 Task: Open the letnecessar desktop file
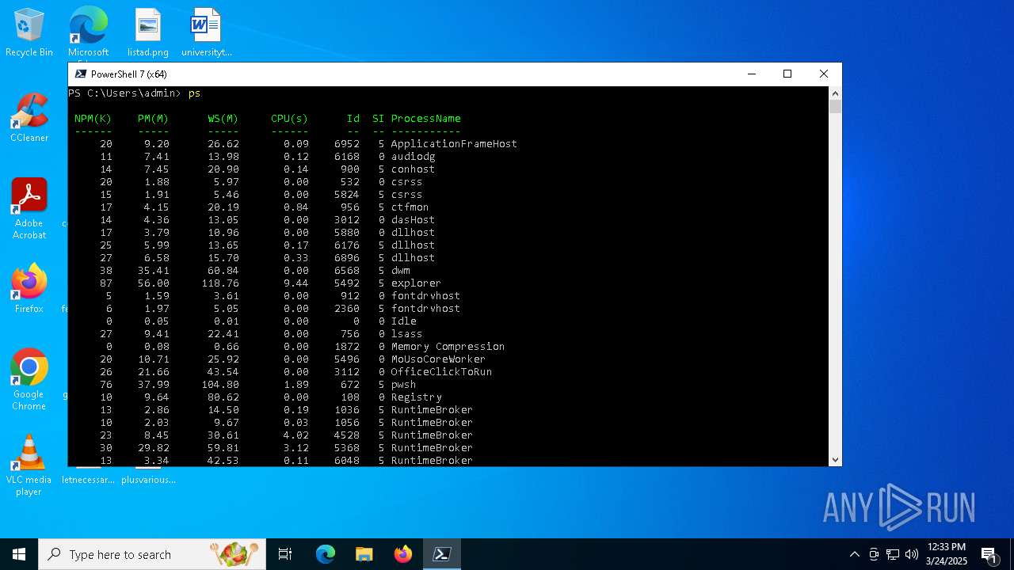click(x=88, y=480)
